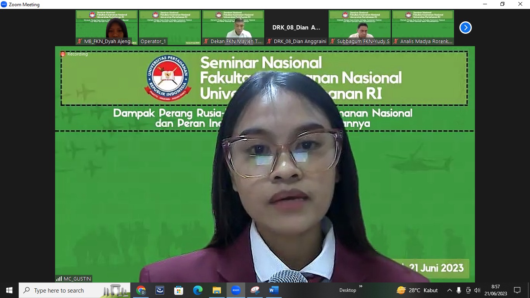Open the Windows Start menu
The height and width of the screenshot is (298, 530).
[x=9, y=290]
